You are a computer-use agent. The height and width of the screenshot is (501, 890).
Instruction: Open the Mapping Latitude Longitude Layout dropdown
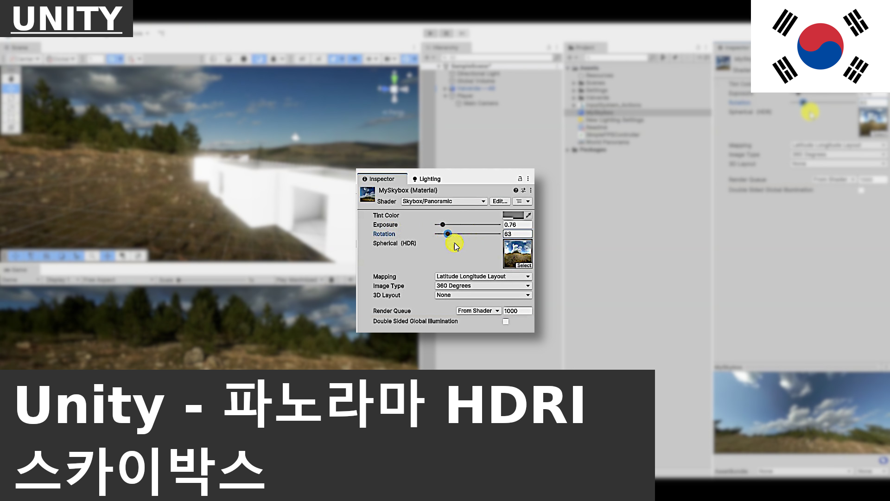click(483, 276)
